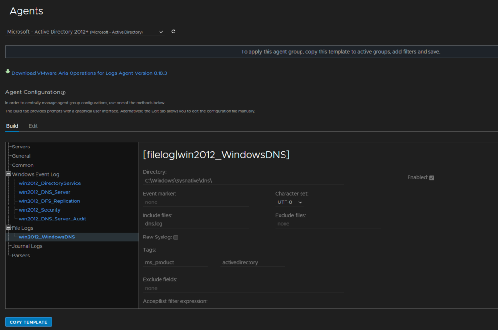
Task: Click the [filelog|win2012_WindowsDNS] heading
Action: pos(216,155)
